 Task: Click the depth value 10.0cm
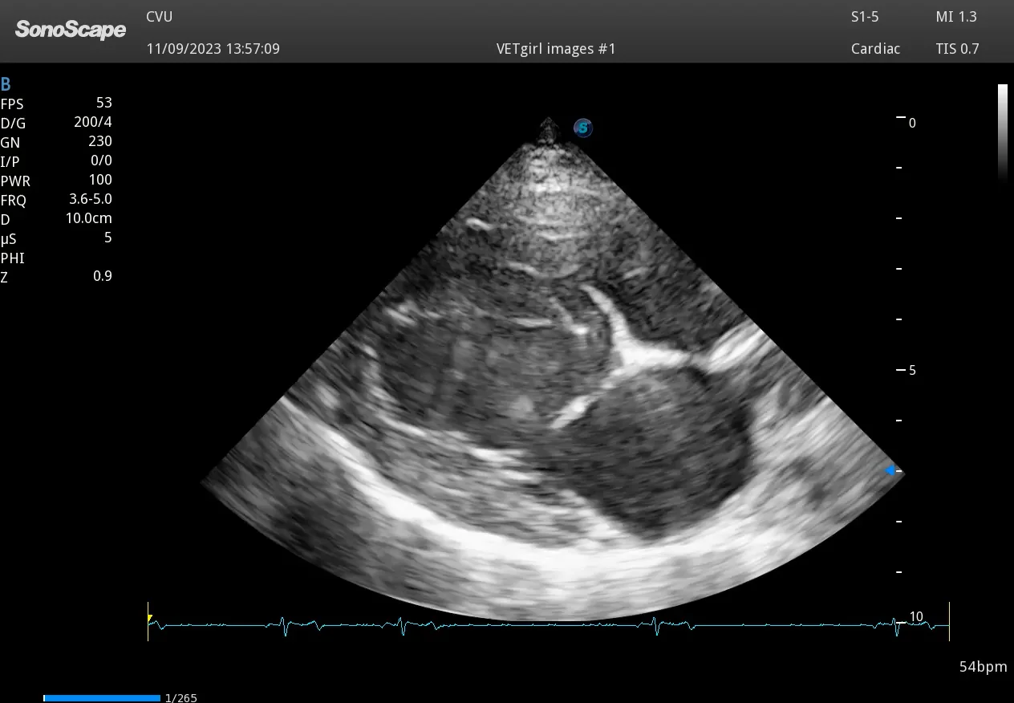tap(89, 218)
